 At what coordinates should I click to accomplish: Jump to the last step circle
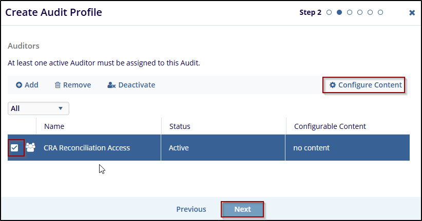coord(380,12)
